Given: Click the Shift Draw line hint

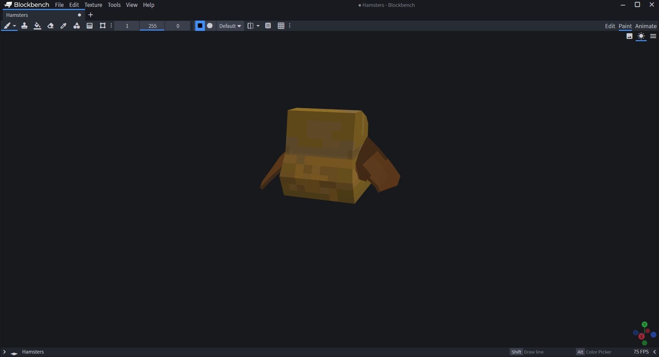Looking at the screenshot, I should [x=527, y=352].
